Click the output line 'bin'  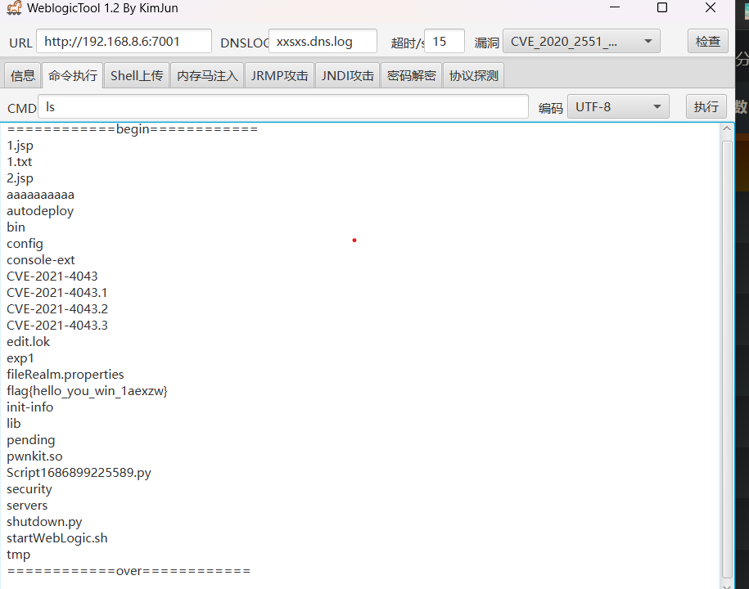click(16, 227)
